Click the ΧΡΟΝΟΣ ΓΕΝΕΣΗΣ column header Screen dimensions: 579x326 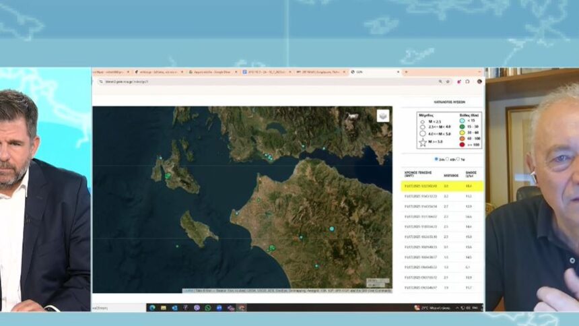[x=418, y=174]
